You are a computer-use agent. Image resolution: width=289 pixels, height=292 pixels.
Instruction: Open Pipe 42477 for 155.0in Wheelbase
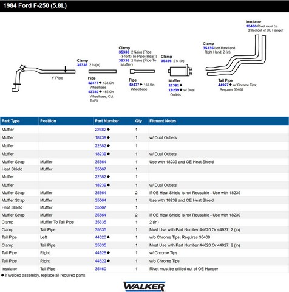[134, 85]
